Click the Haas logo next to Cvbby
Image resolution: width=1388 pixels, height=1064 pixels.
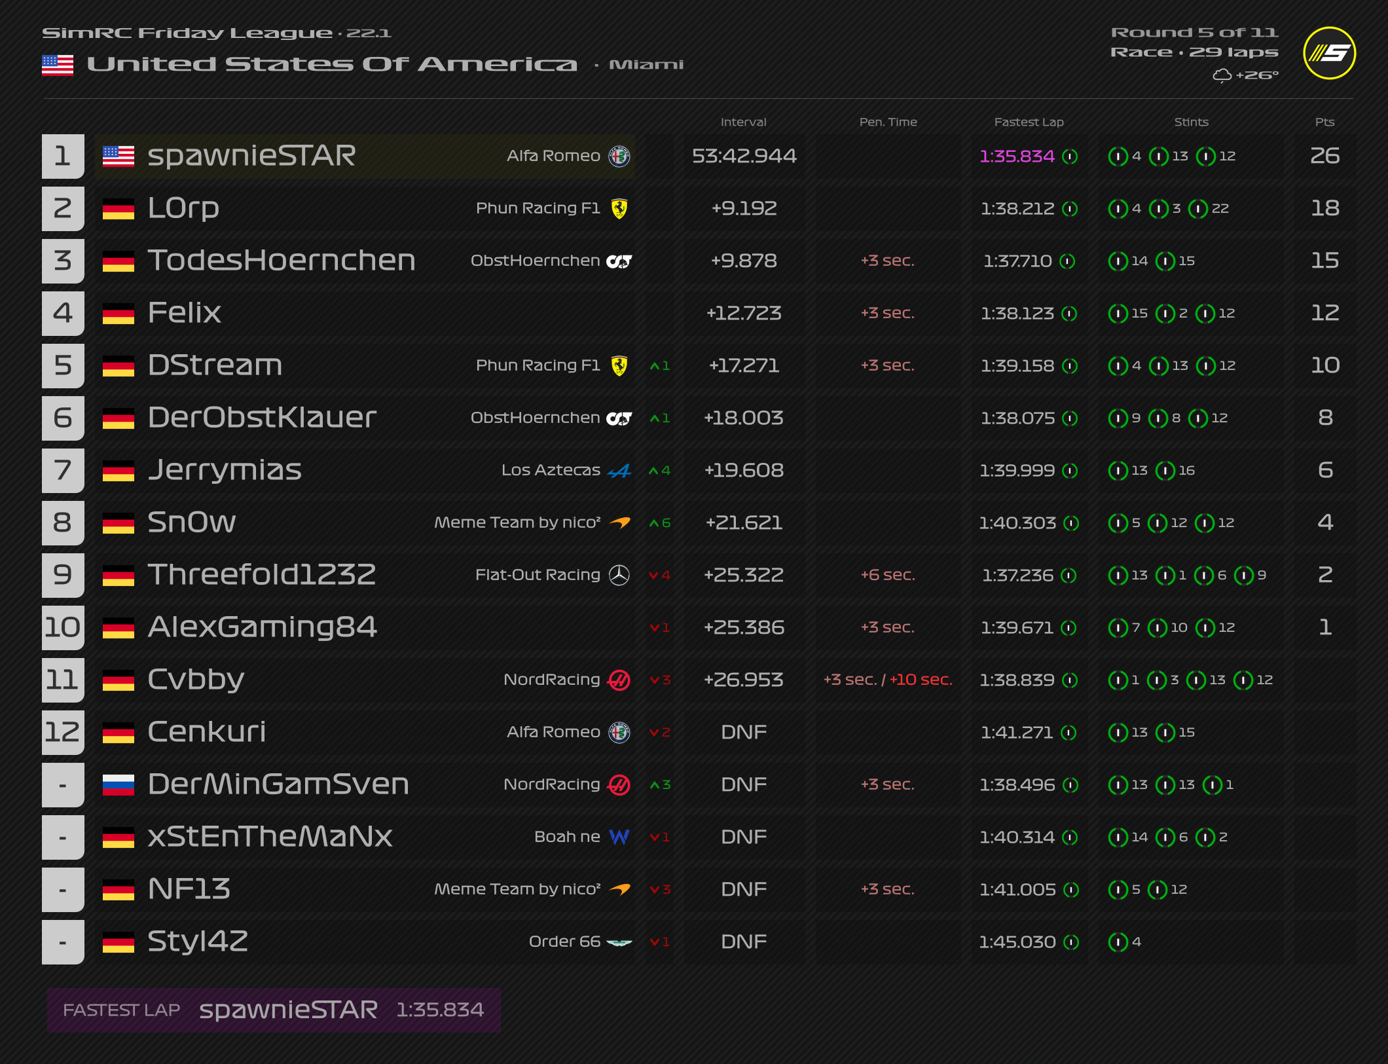[619, 680]
